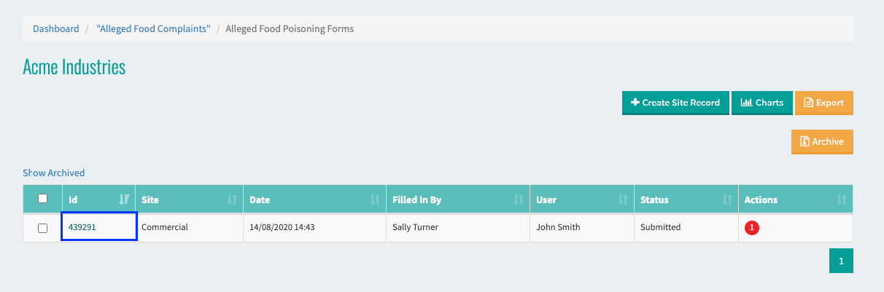Screen dimensions: 884x292
Task: Open record 439291 link
Action: [82, 227]
